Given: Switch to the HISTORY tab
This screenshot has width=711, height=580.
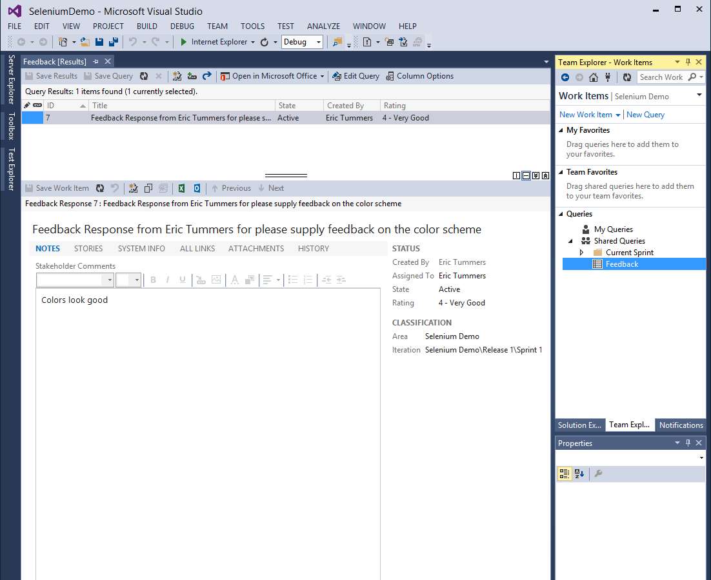Looking at the screenshot, I should (x=313, y=249).
